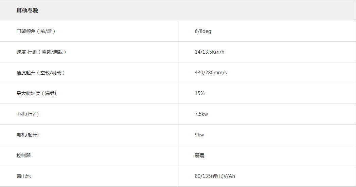This screenshot has width=356, height=187.
Task: Select the 门架倾角（前/后）label
Action: (x=36, y=31)
